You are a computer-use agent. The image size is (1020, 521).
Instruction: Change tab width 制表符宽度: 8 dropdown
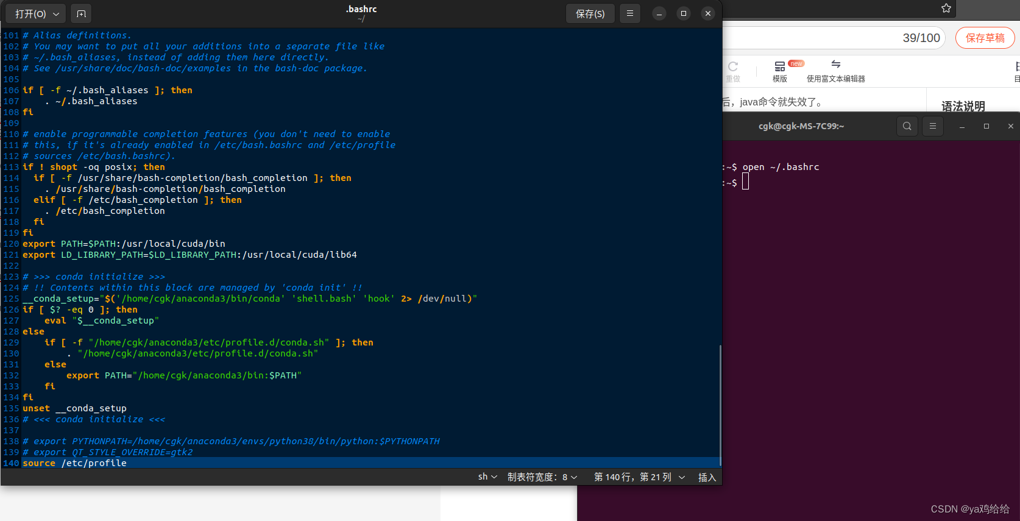point(542,477)
